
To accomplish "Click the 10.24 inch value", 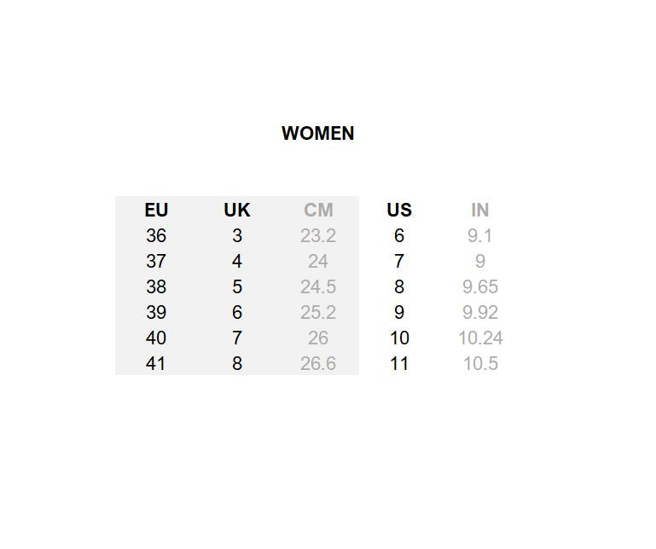I will pos(479,338).
